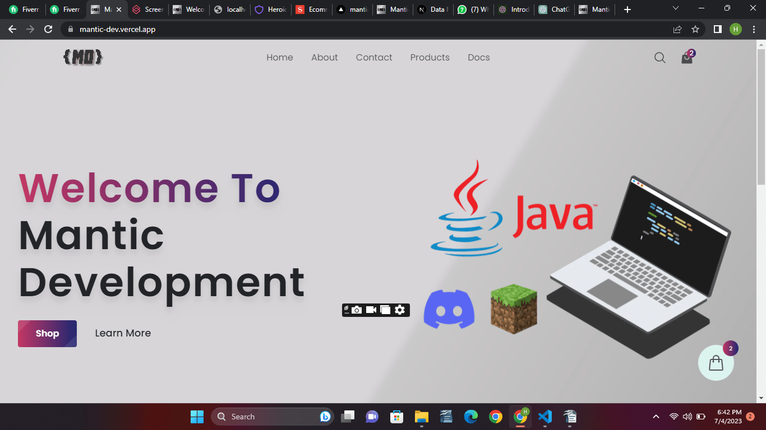The width and height of the screenshot is (766, 430).
Task: Click the page vertical scrollbar thumb
Action: [761, 116]
